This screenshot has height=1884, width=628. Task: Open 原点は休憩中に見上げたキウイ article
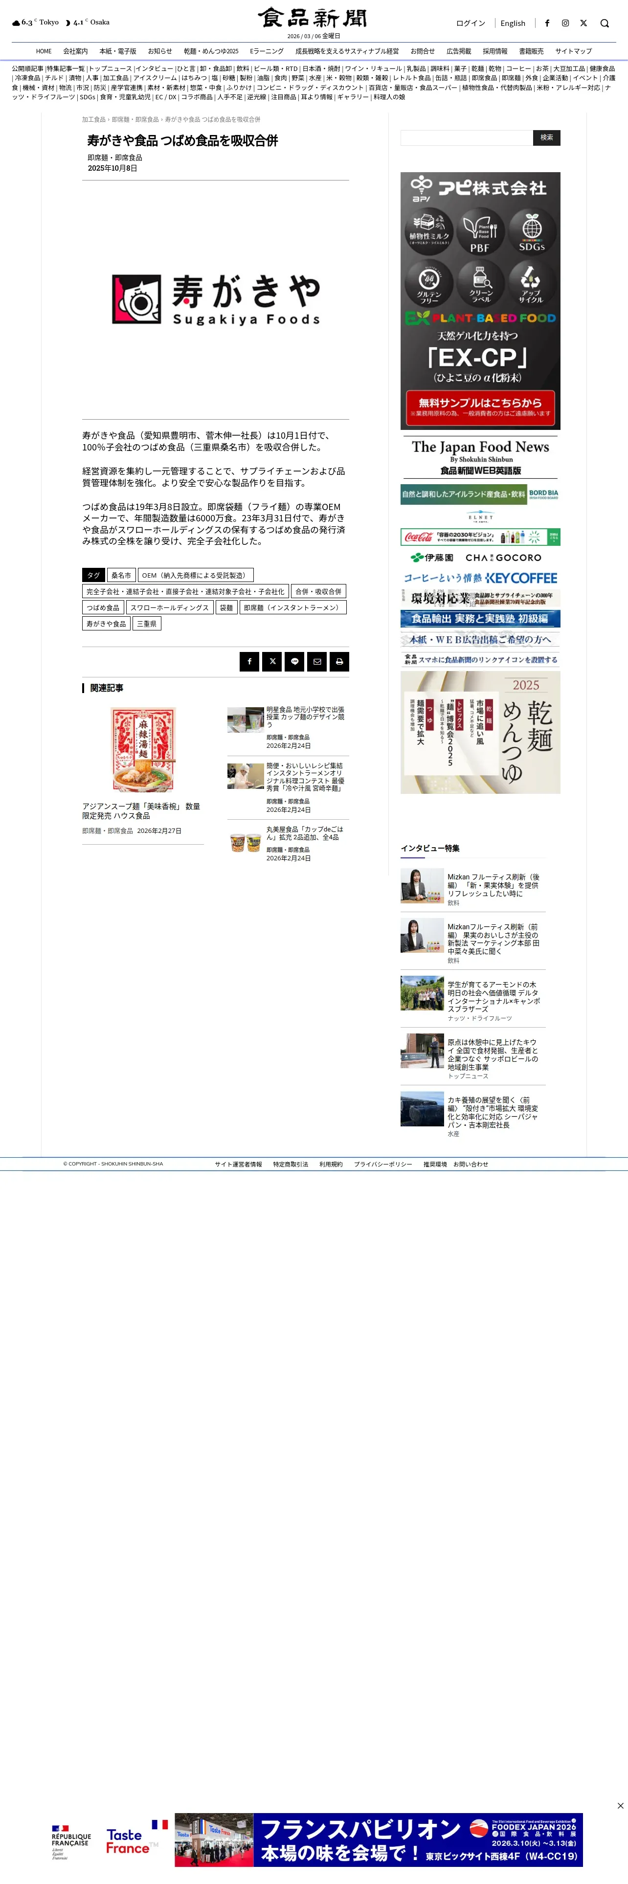[x=494, y=1054]
